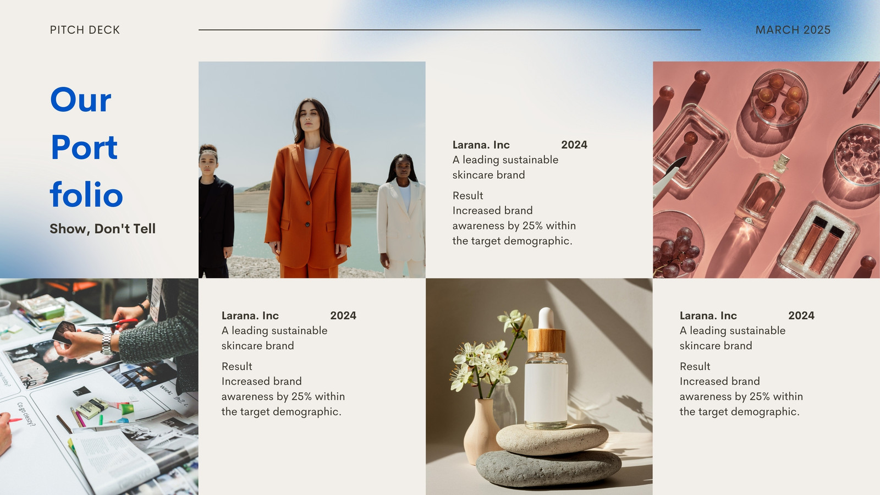
Task: Select the 'MARCH 2025' date text
Action: [793, 30]
